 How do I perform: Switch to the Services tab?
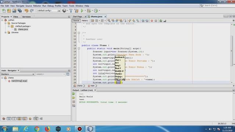(26, 17)
